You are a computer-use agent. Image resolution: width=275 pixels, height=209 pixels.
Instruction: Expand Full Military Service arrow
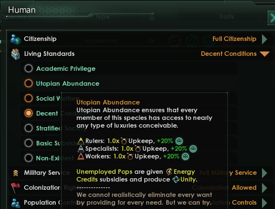coord(264,173)
